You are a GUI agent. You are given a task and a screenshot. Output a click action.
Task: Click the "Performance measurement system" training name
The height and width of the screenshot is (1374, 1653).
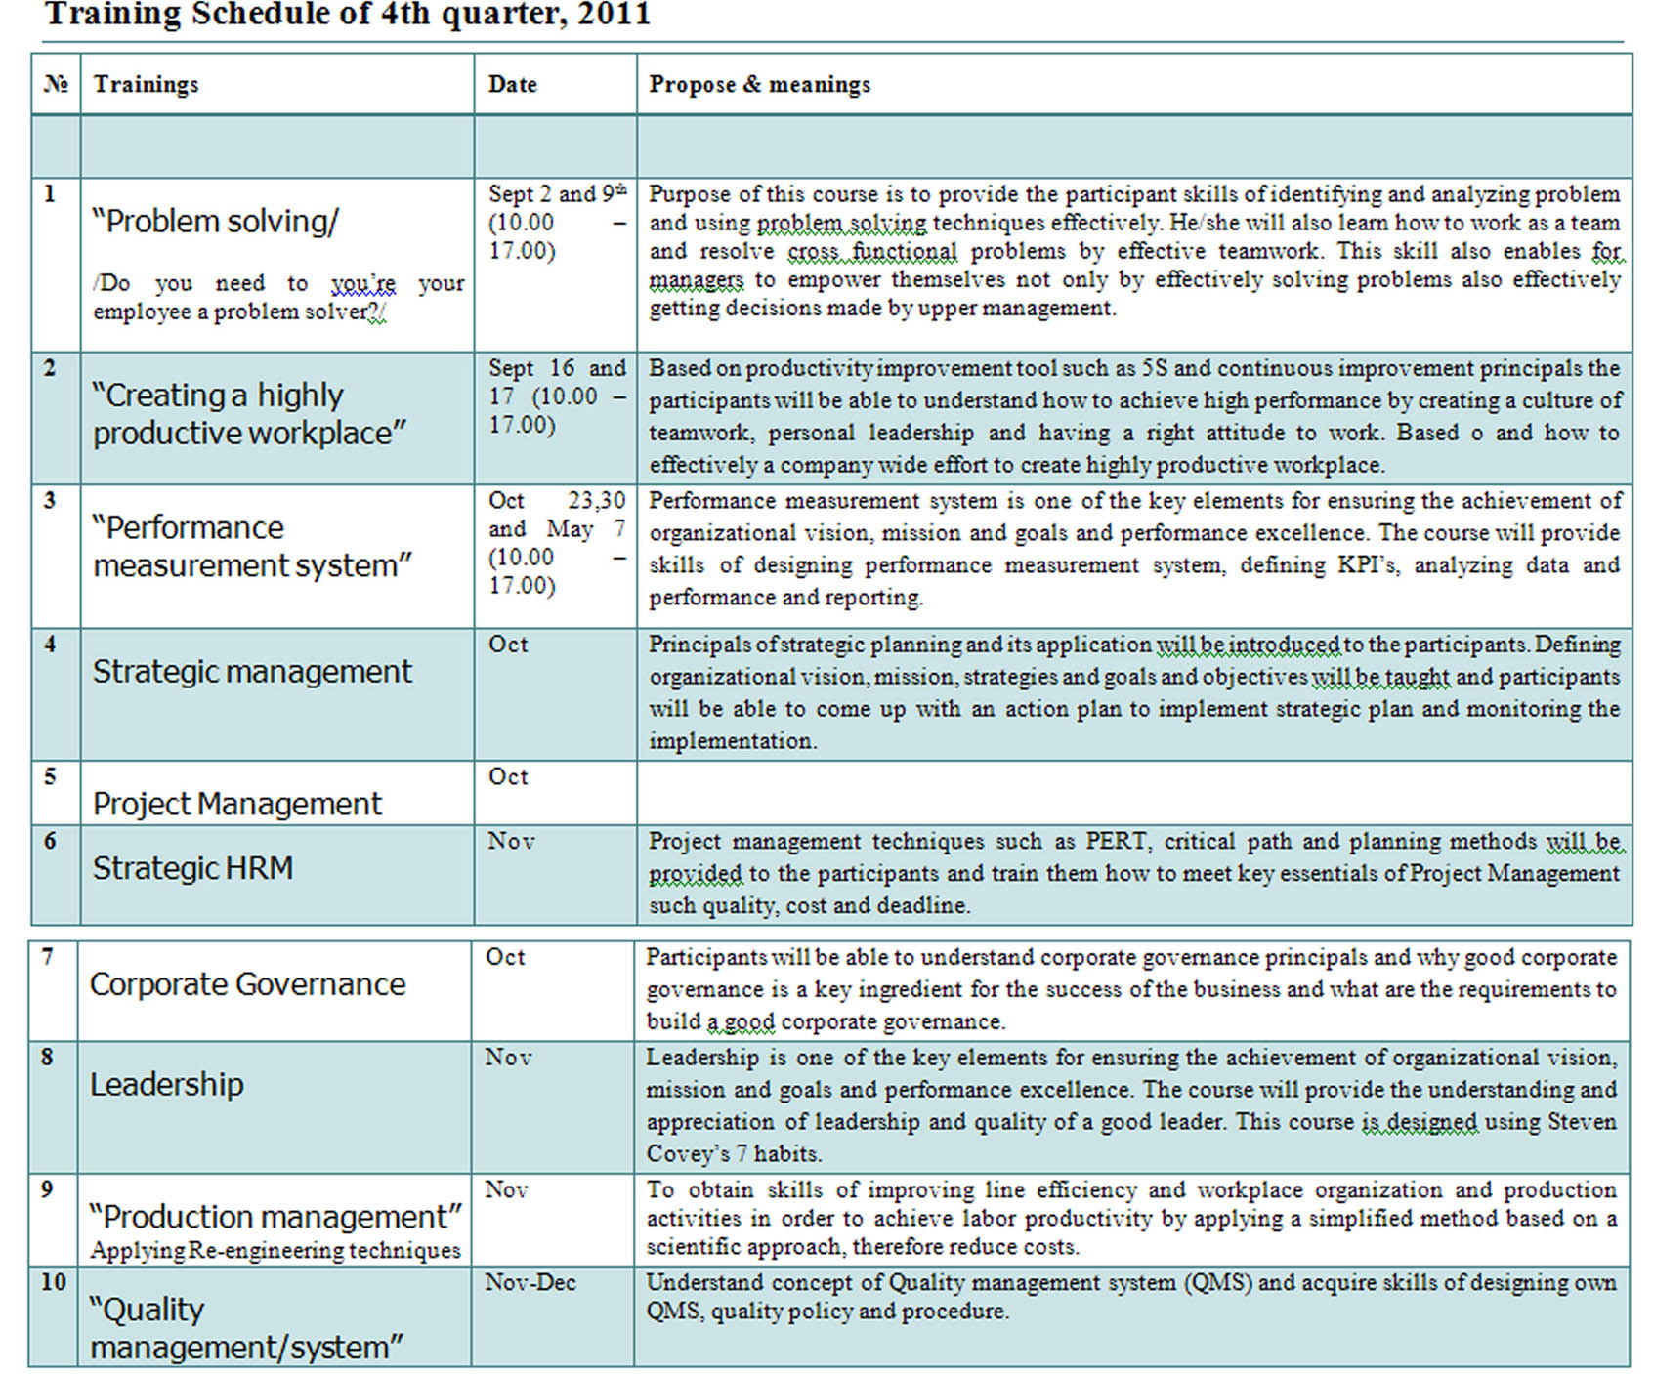click(x=252, y=547)
